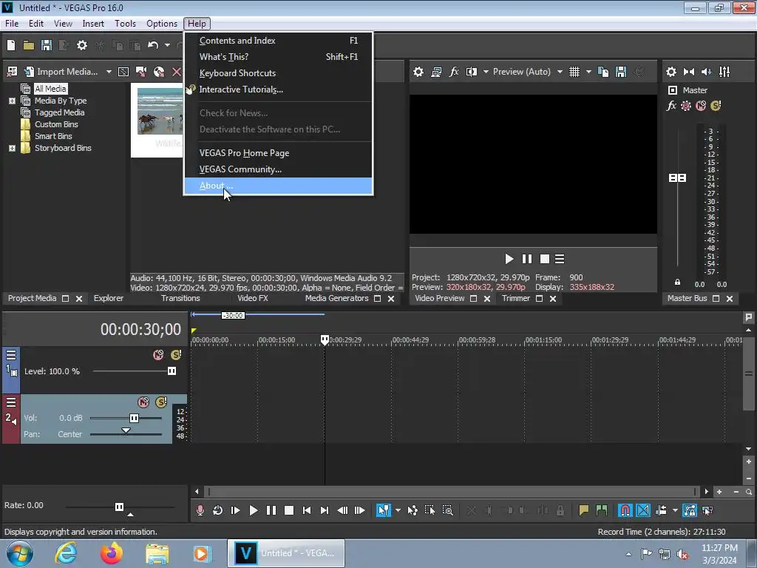The height and width of the screenshot is (568, 757).
Task: Click the Import Media button
Action: (x=61, y=72)
